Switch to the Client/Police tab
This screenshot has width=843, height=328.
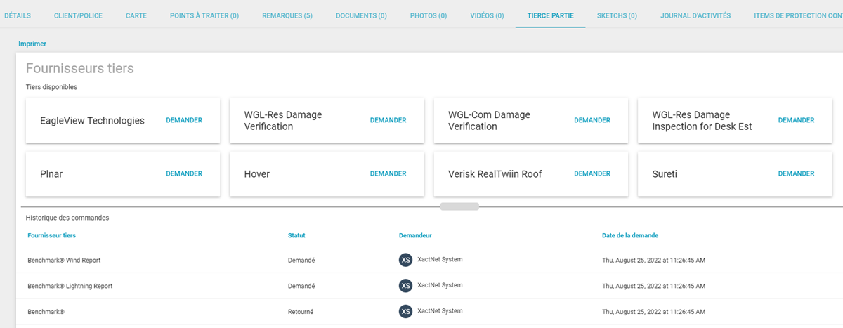pos(78,15)
